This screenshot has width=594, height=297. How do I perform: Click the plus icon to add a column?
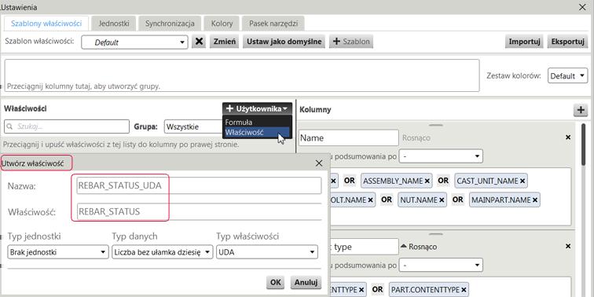click(x=581, y=110)
